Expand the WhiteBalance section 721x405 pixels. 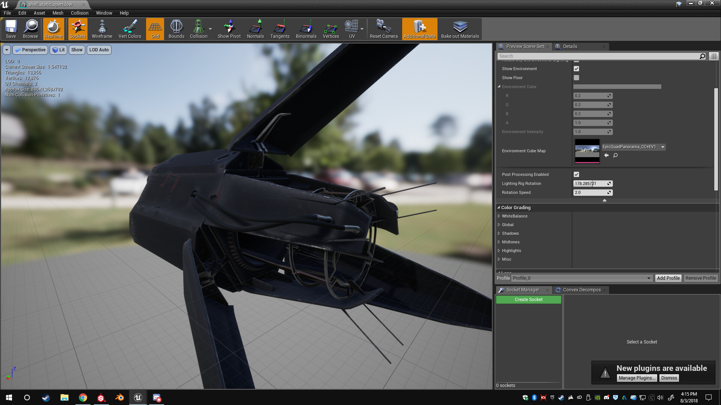tap(499, 216)
